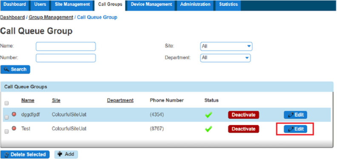The image size is (337, 160).
Task: Deactivate the Test call queue group
Action: tap(243, 129)
